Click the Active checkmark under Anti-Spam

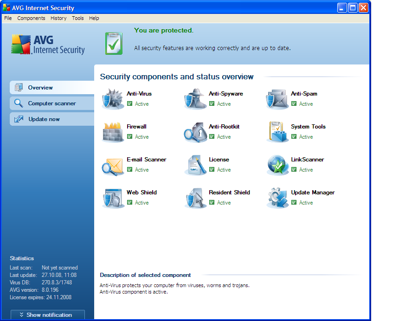294,104
